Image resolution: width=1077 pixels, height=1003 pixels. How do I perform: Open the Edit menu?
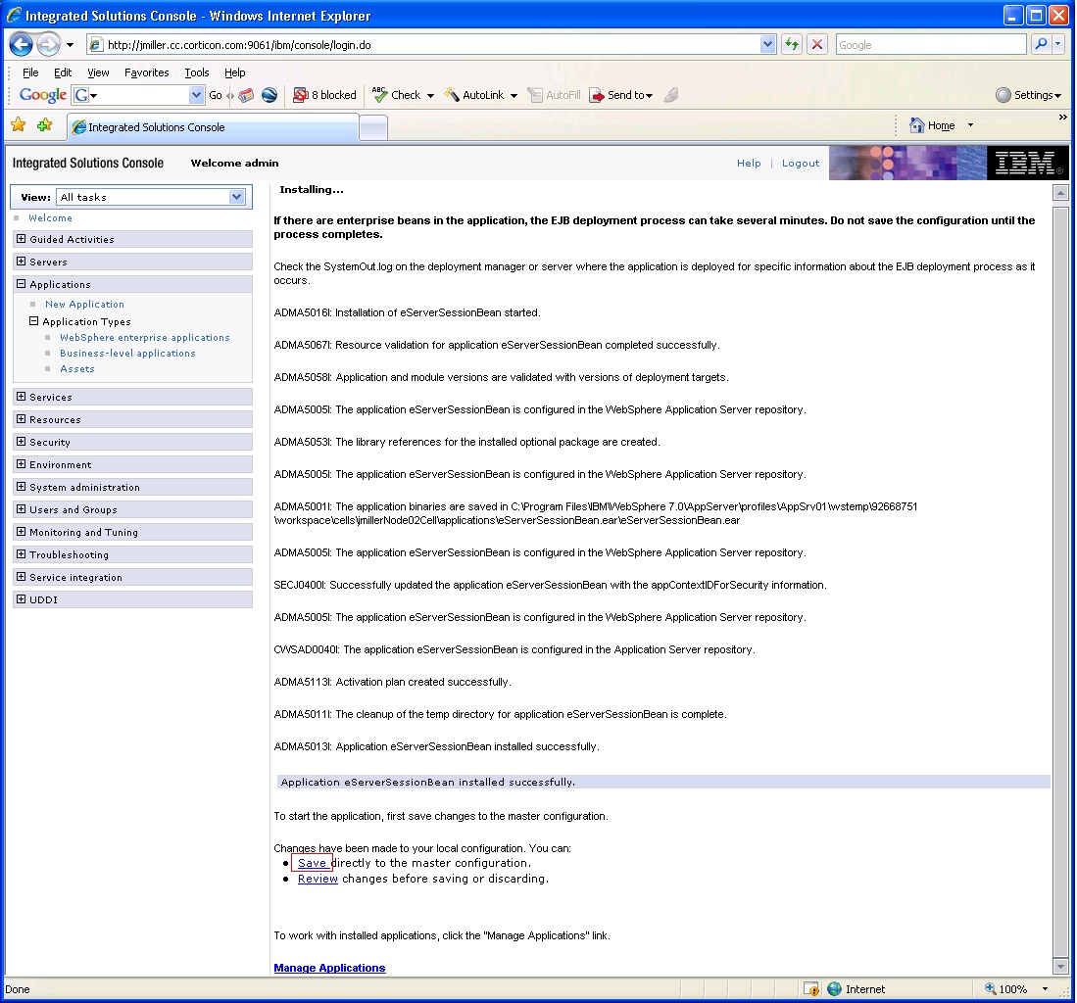63,72
